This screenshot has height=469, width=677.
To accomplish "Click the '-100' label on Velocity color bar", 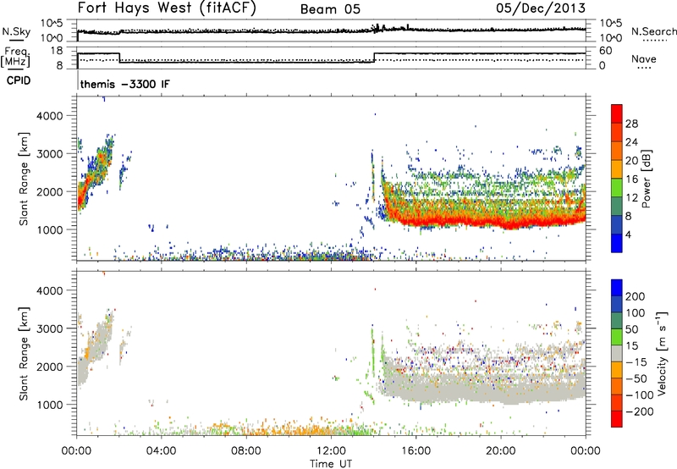I will click(x=639, y=395).
